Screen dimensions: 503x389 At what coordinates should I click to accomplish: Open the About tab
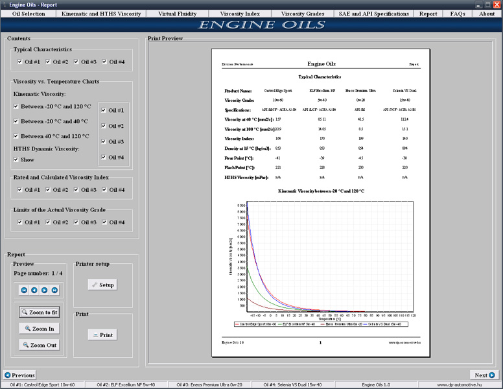click(487, 14)
